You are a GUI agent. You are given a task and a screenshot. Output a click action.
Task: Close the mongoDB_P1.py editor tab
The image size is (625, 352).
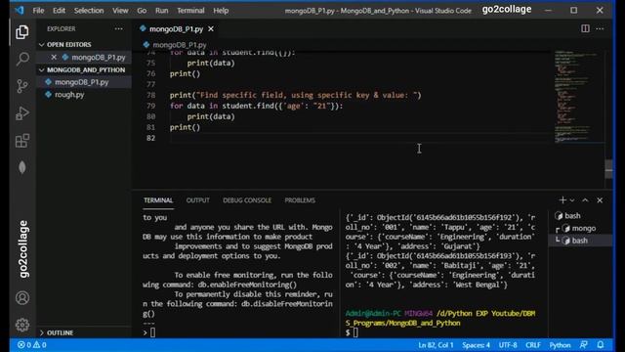(211, 28)
